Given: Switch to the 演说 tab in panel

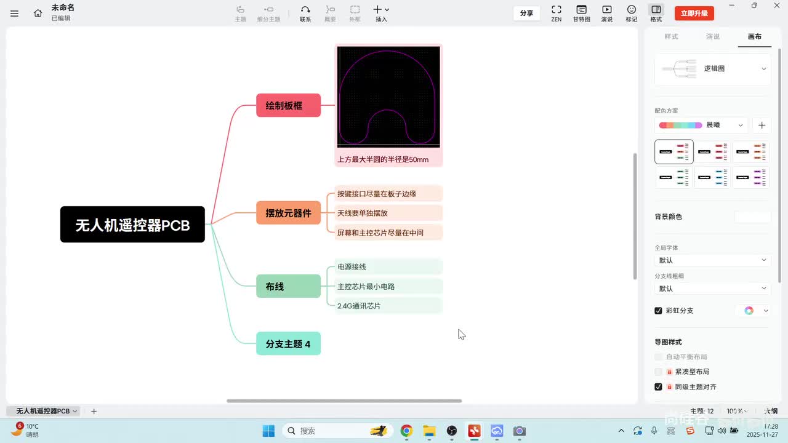Looking at the screenshot, I should pyautogui.click(x=713, y=37).
